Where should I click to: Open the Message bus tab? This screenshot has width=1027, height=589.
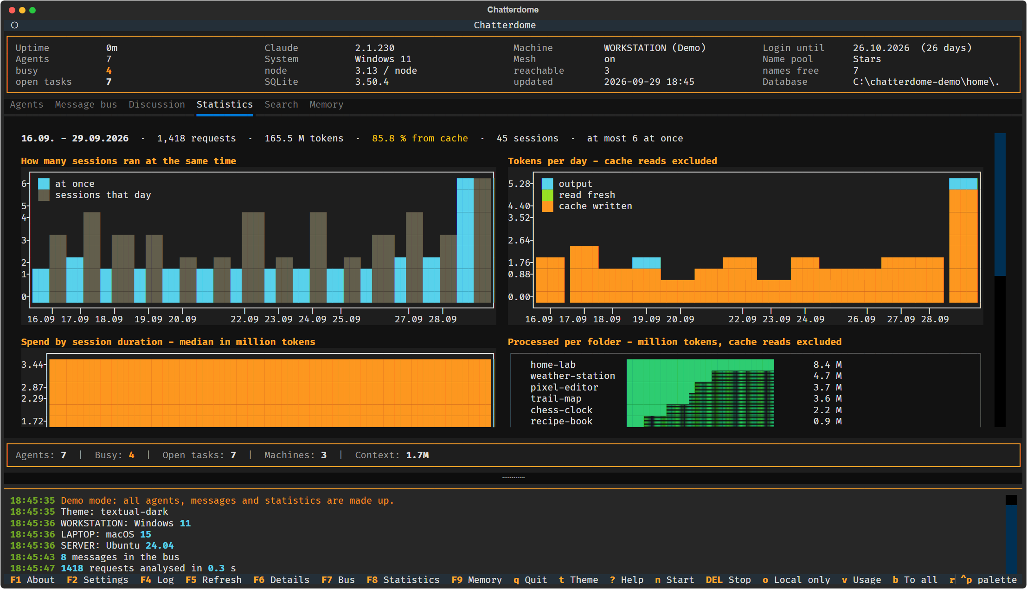tap(86, 105)
